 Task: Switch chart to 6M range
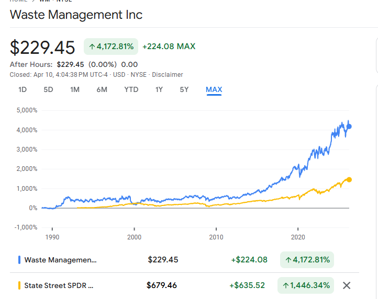click(102, 89)
